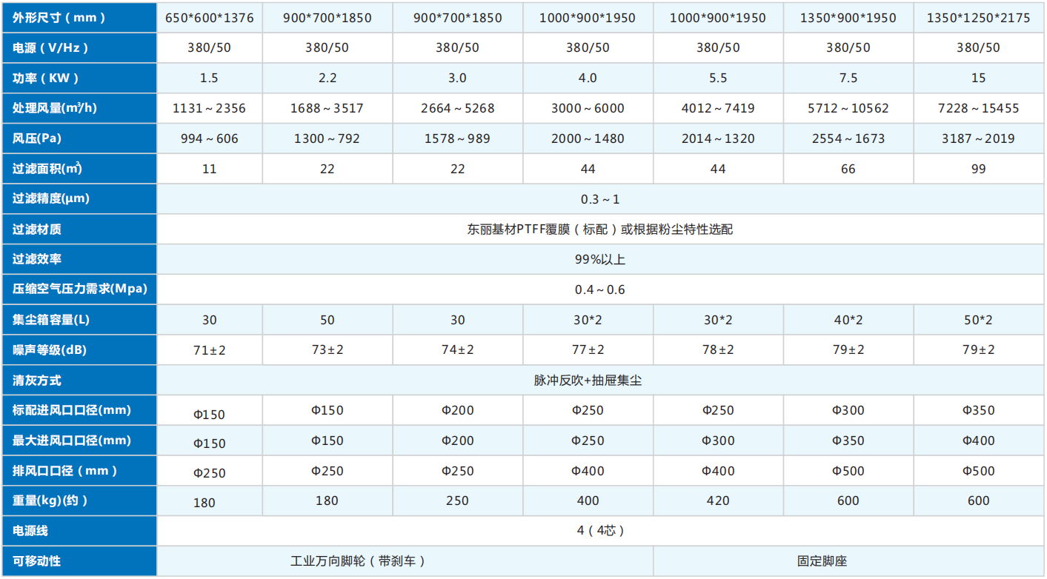This screenshot has height=579, width=1047.
Task: Select the 71±2 noise level cell
Action: (210, 350)
